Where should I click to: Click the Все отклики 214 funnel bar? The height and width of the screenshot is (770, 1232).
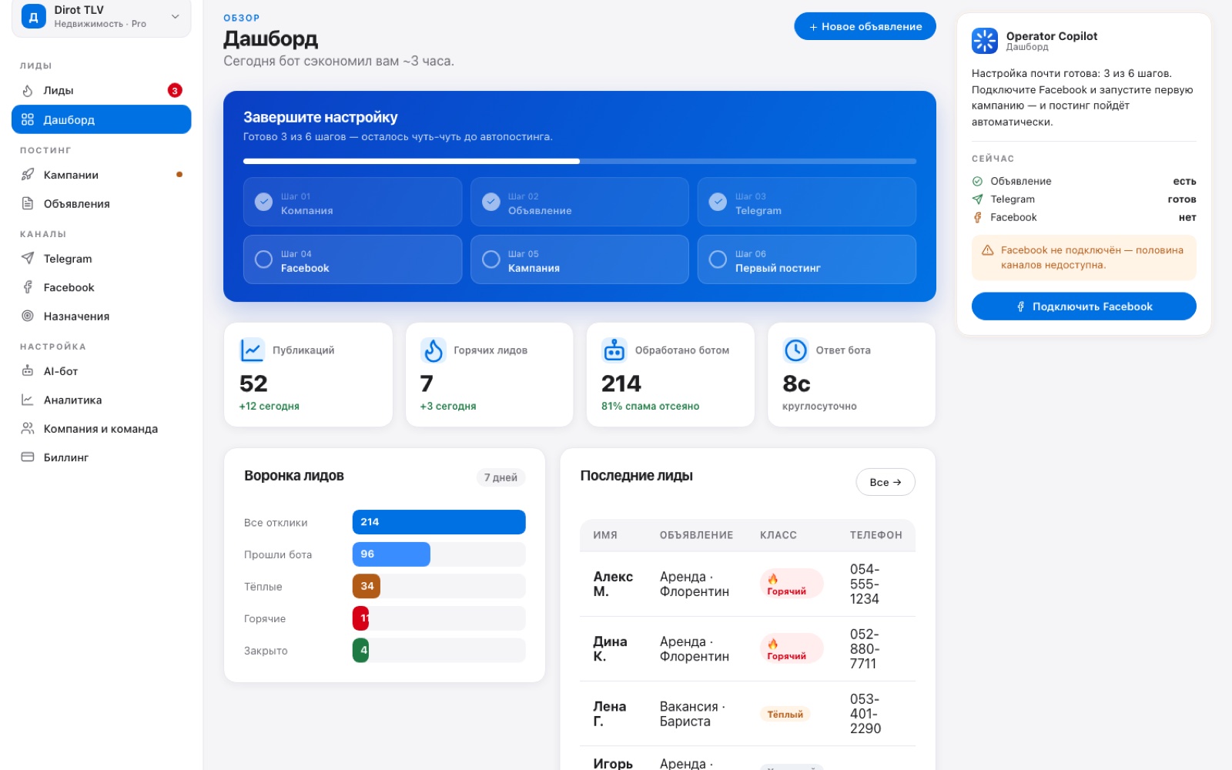pyautogui.click(x=439, y=522)
